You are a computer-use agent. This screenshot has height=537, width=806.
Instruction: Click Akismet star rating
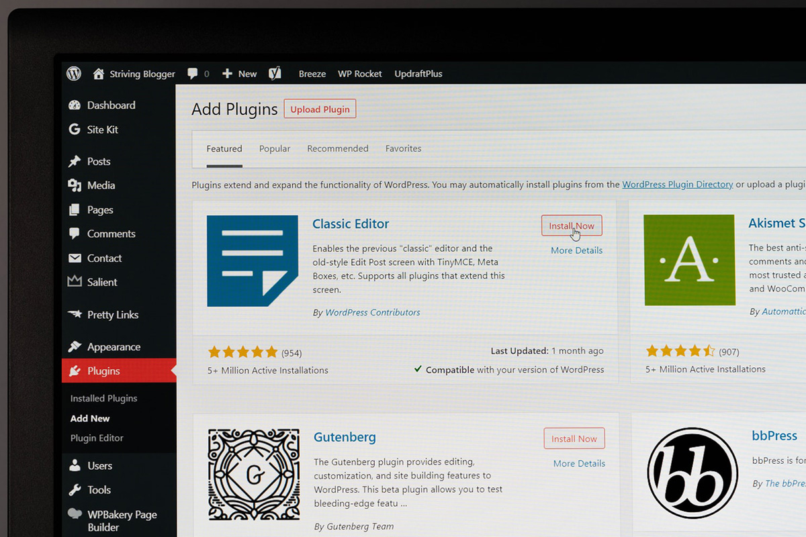680,351
